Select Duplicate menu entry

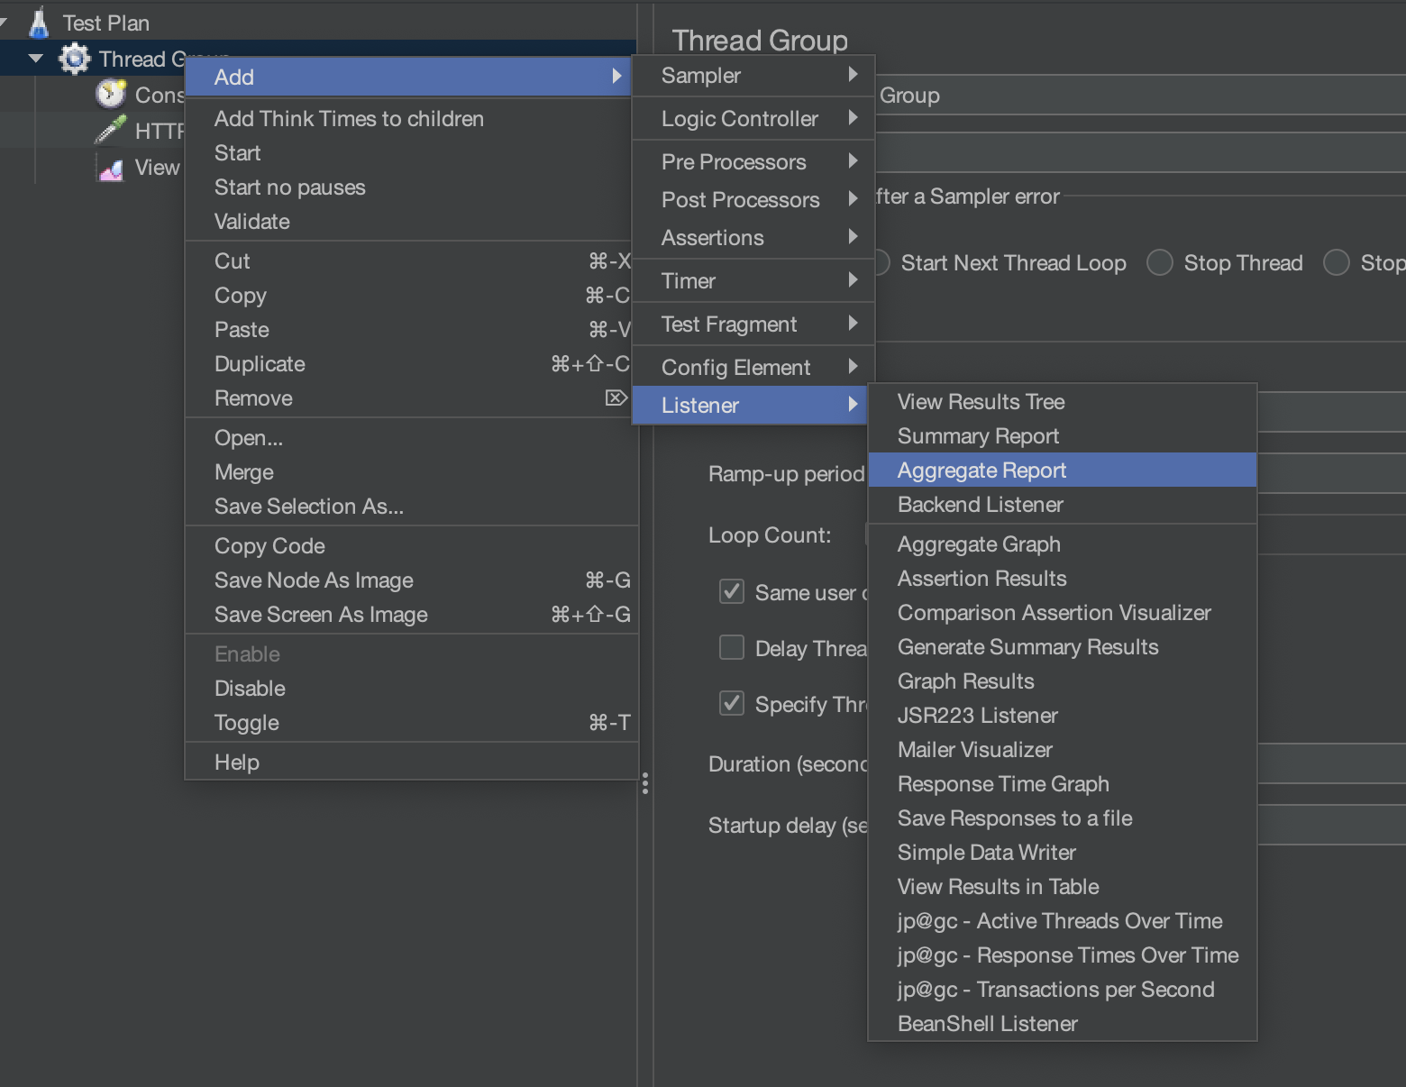point(410,364)
